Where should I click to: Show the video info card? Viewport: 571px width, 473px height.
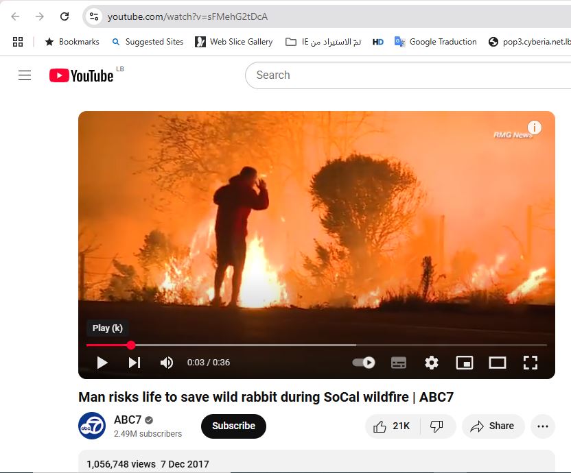pyautogui.click(x=535, y=128)
